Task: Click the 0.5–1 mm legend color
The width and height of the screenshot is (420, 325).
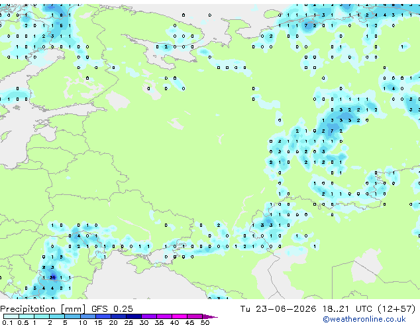Action: pos(26,316)
